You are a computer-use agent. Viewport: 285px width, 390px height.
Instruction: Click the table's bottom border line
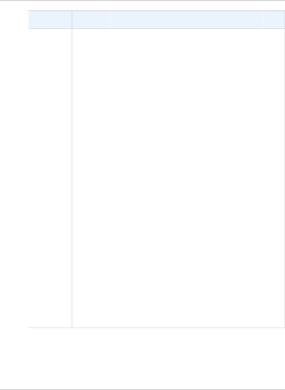click(156, 327)
